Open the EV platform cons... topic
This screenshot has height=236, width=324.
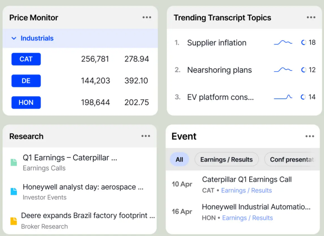click(220, 97)
